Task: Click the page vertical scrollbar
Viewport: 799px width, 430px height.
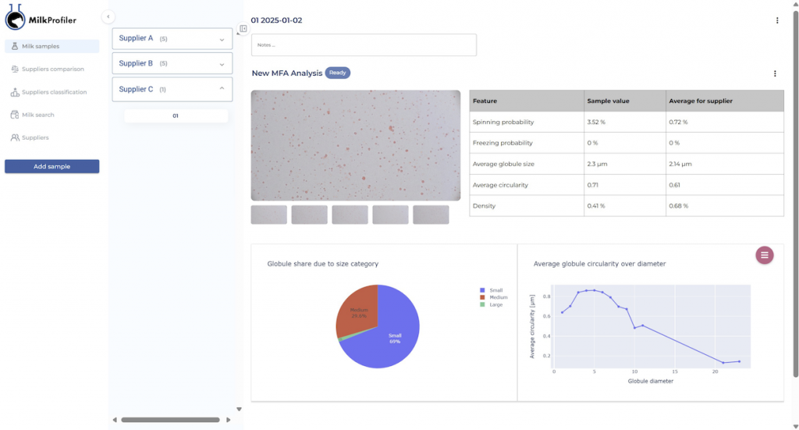Action: pos(795,194)
